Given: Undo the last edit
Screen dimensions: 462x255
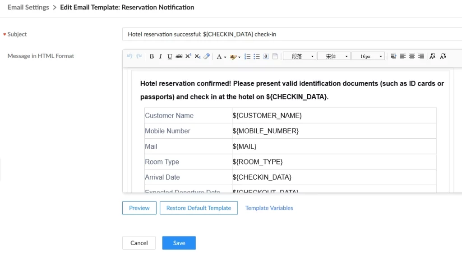Looking at the screenshot, I should [129, 56].
